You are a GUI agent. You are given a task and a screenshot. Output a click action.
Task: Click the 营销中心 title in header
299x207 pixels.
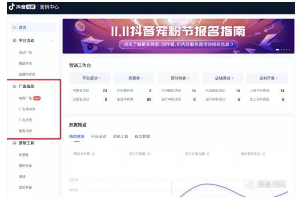pyautogui.click(x=49, y=7)
